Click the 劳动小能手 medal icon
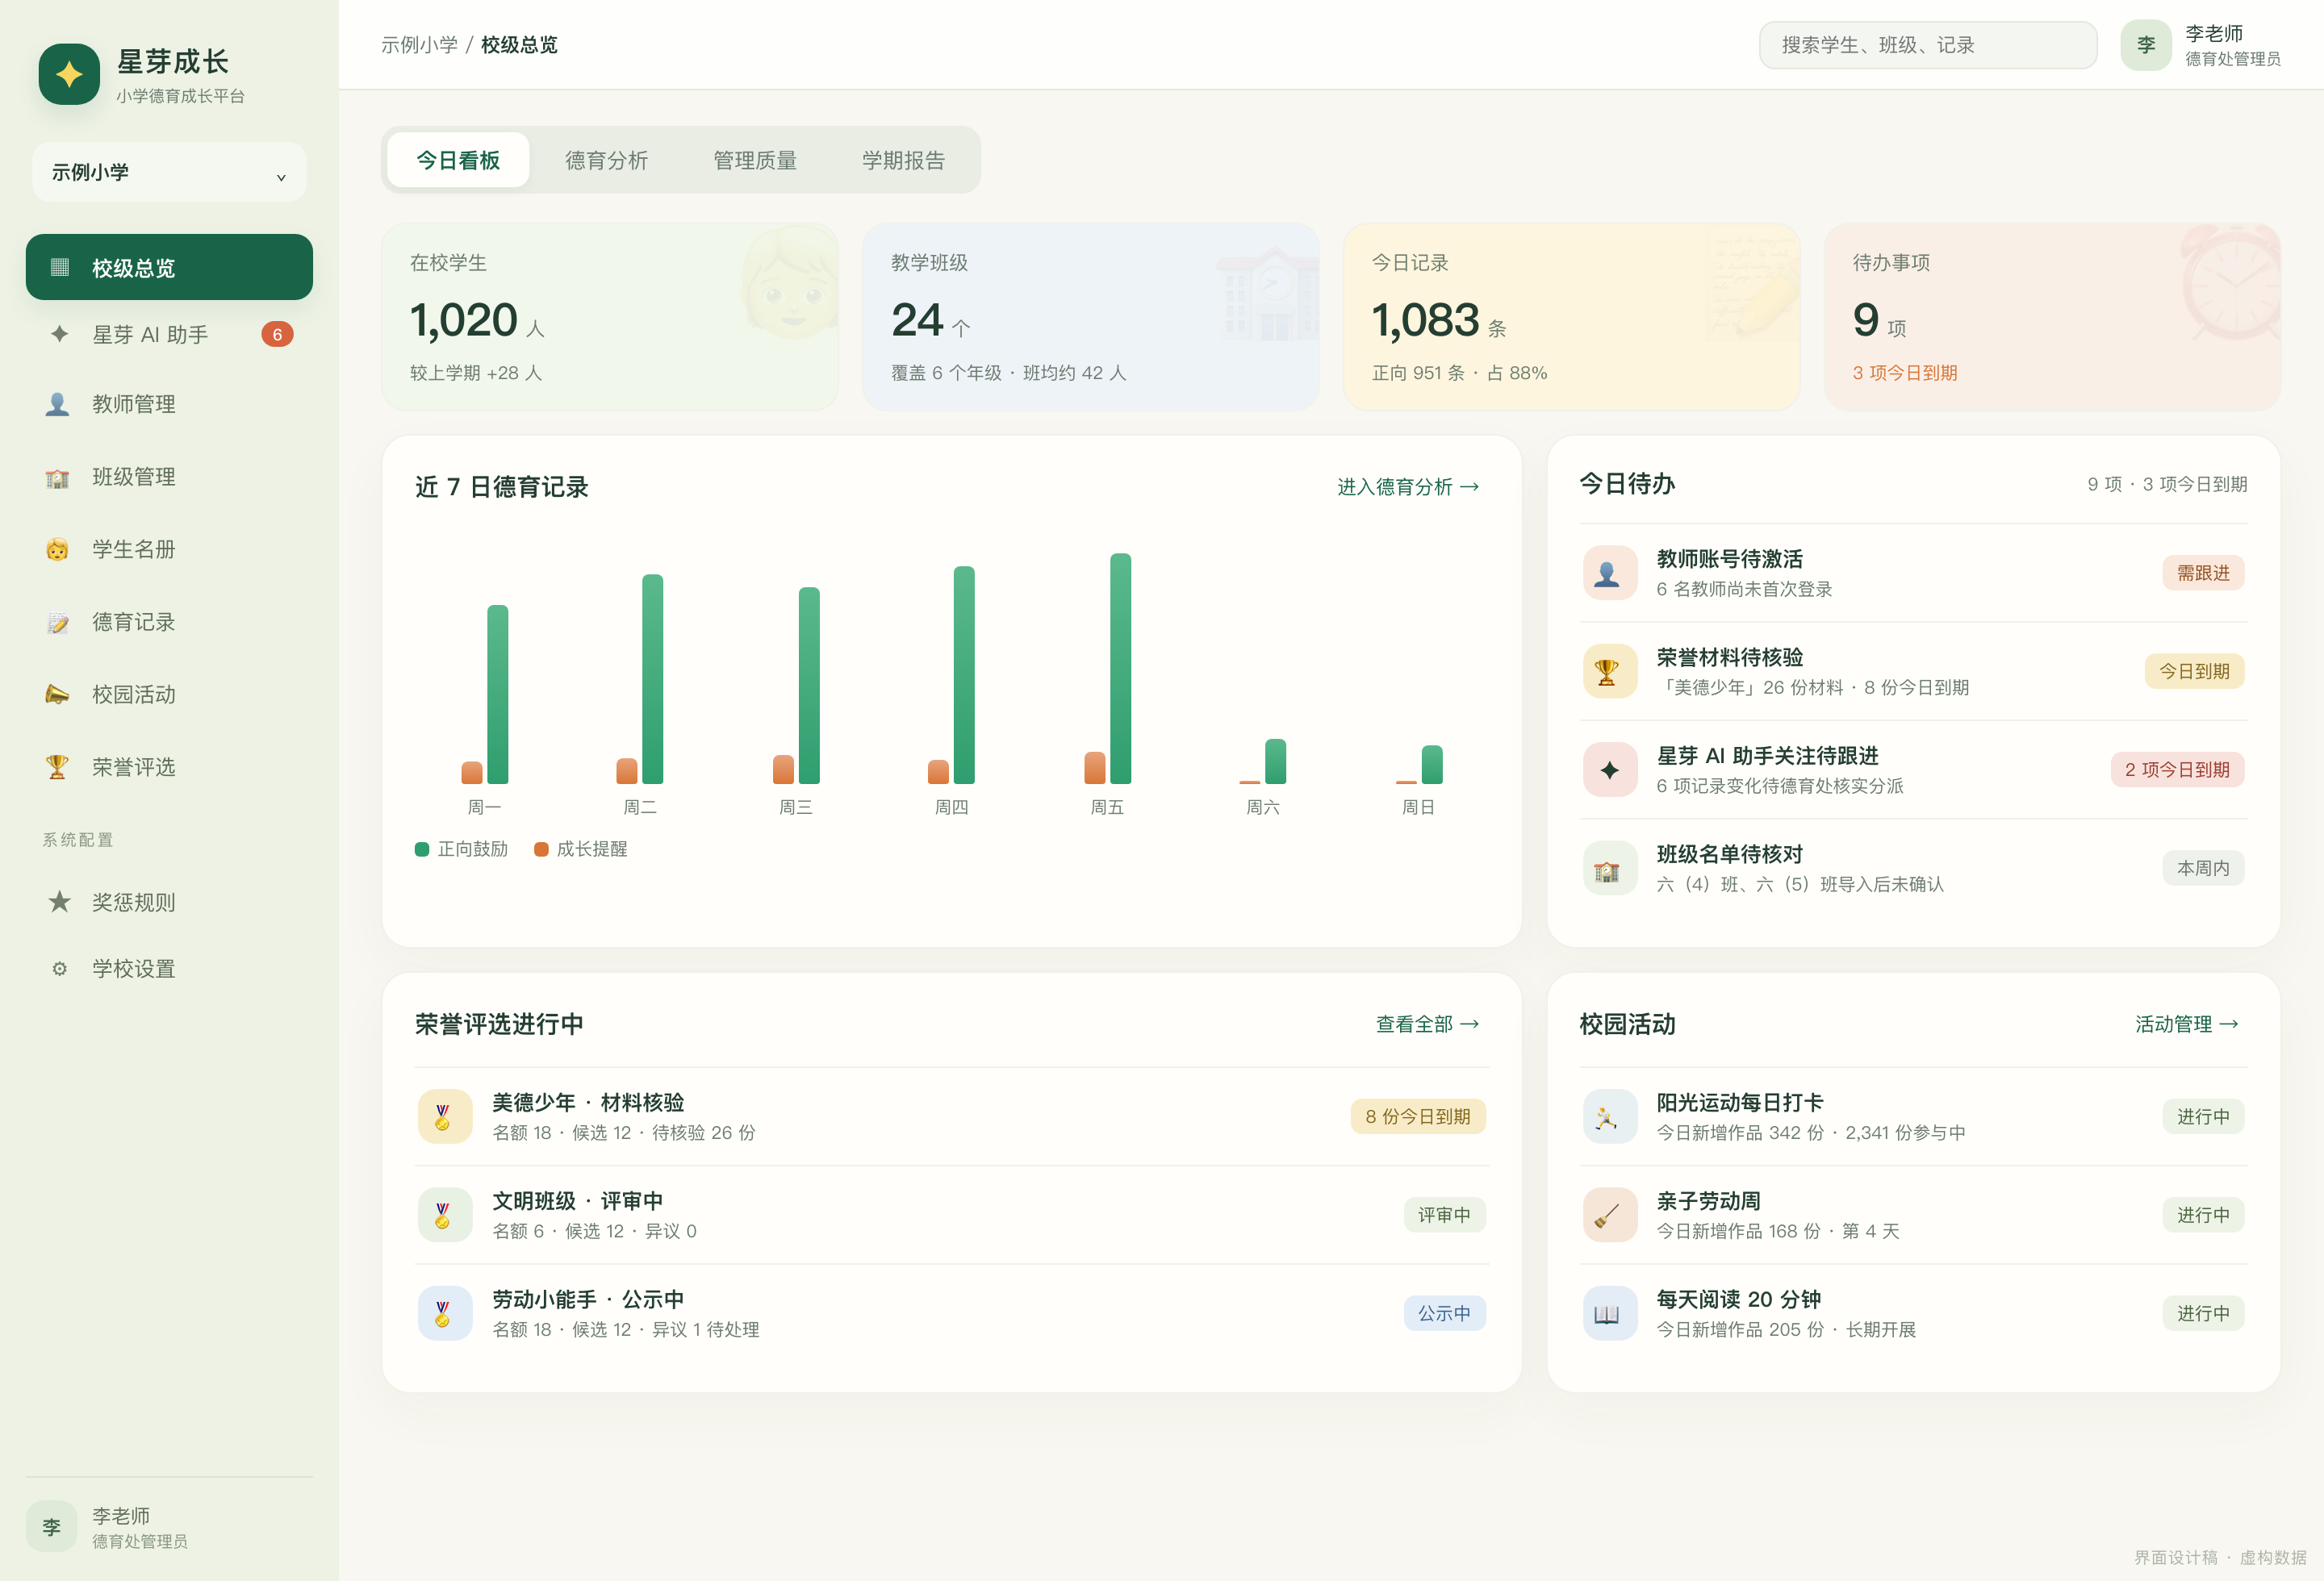The height and width of the screenshot is (1581, 2324). pos(444,1313)
